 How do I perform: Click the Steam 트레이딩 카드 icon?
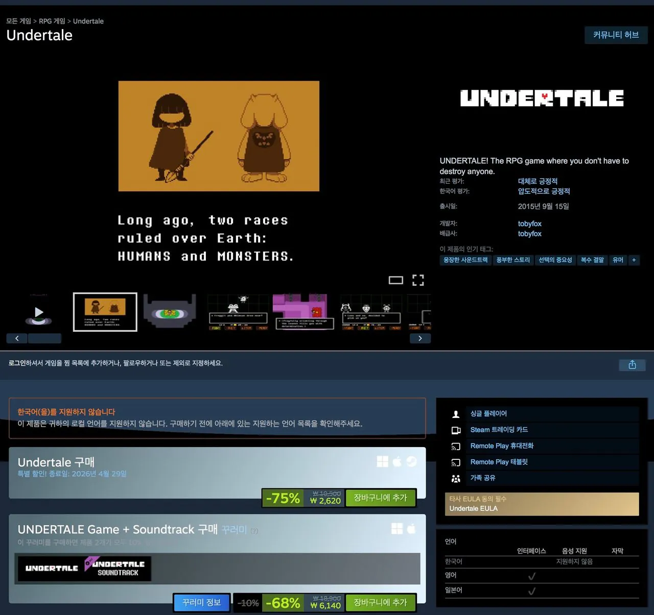pos(456,430)
